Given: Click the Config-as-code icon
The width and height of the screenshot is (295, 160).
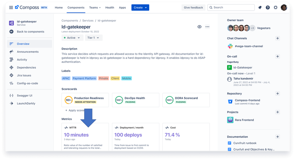Looking at the screenshot, I should click(12, 83).
